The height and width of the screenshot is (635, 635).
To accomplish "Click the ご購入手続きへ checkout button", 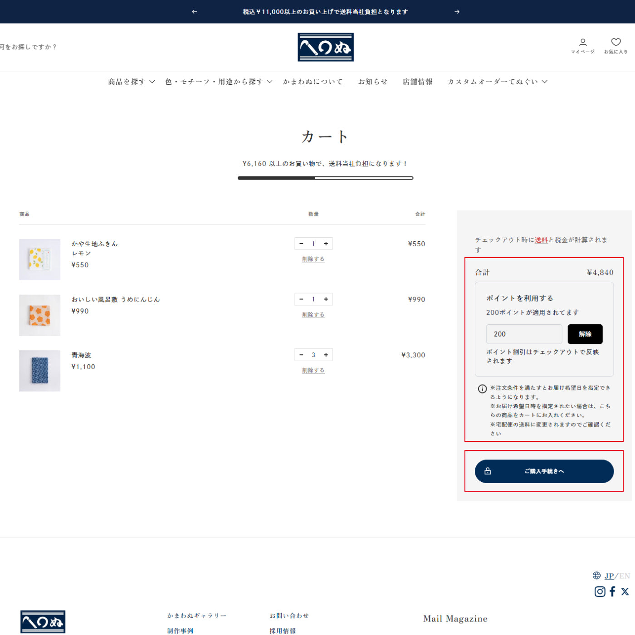I will [544, 471].
